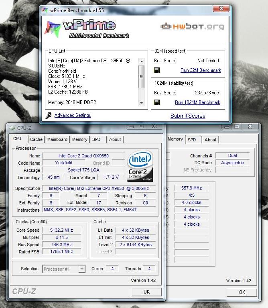Click the Cores count field

point(112,269)
